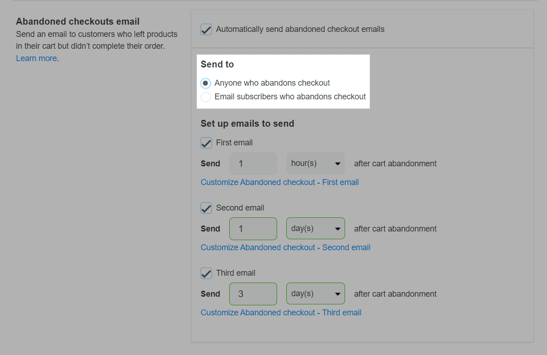
Task: Select Anyone who abandons checkout option
Action: click(206, 83)
